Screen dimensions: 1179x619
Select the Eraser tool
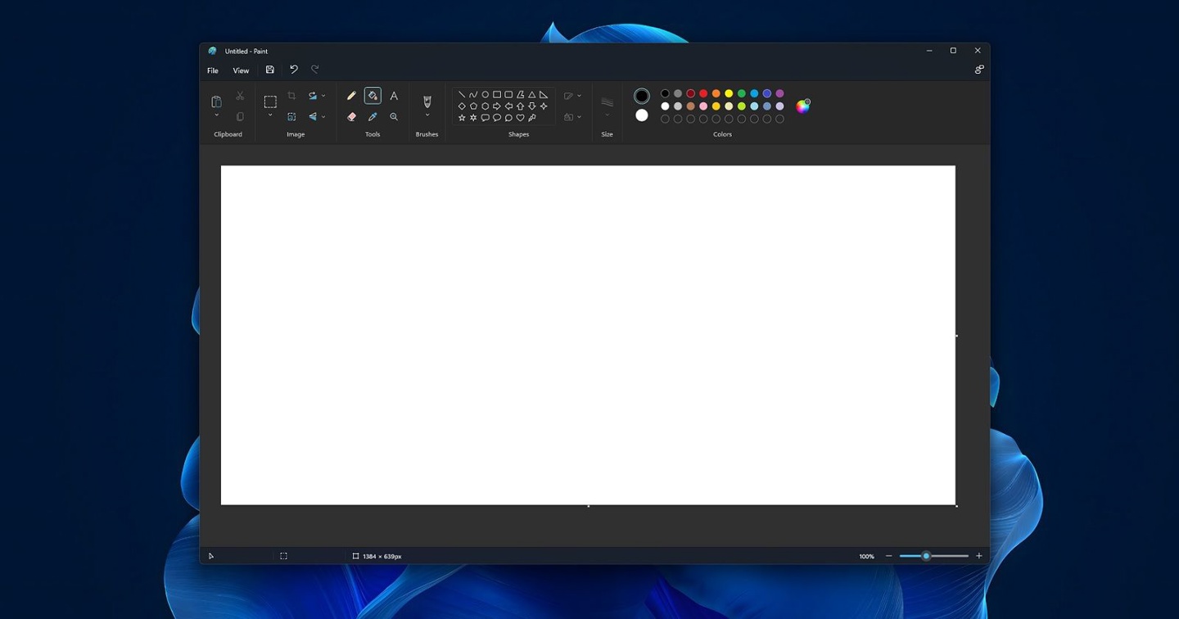tap(350, 116)
